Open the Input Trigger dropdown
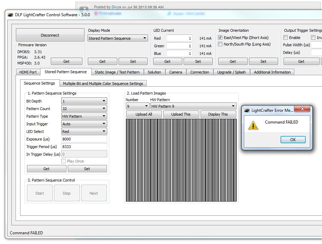Viewport: 322px width, 244px height. pyautogui.click(x=84, y=124)
